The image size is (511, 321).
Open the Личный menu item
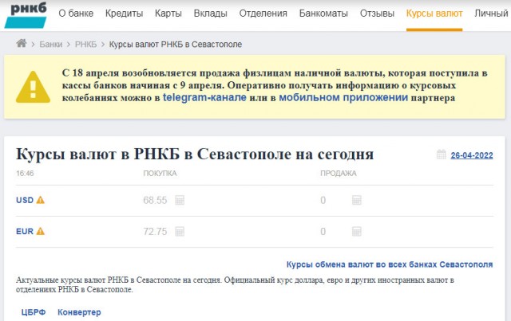pos(491,14)
